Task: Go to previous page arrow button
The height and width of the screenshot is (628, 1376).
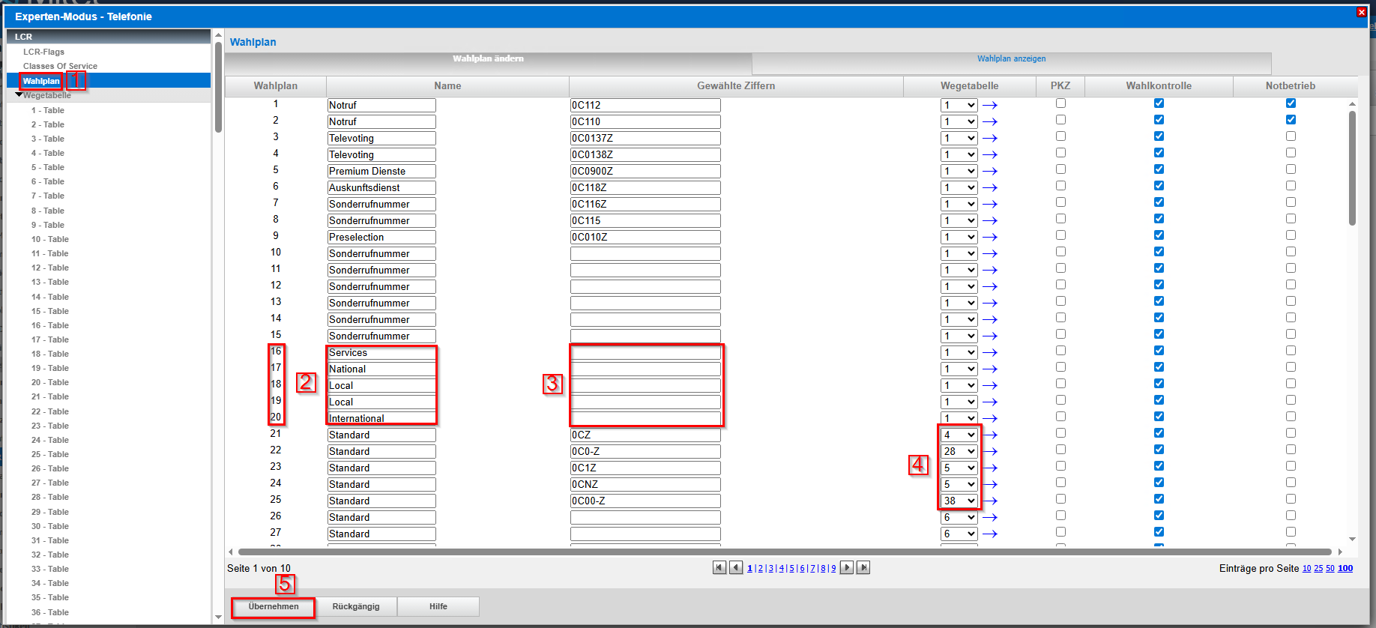Action: [x=736, y=567]
